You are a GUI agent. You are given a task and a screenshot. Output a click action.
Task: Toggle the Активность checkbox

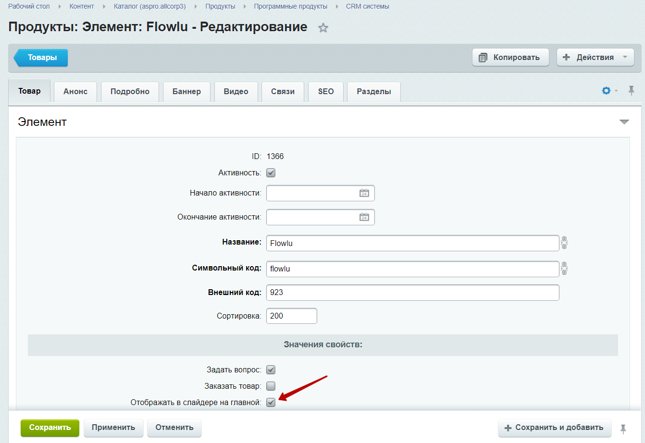(x=271, y=173)
